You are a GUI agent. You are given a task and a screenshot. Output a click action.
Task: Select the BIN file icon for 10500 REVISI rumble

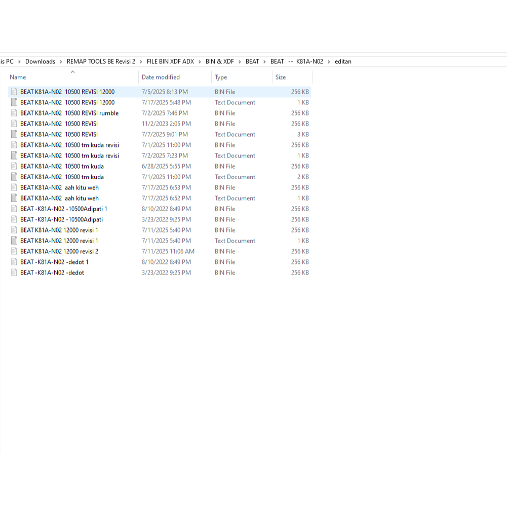pyautogui.click(x=14, y=113)
